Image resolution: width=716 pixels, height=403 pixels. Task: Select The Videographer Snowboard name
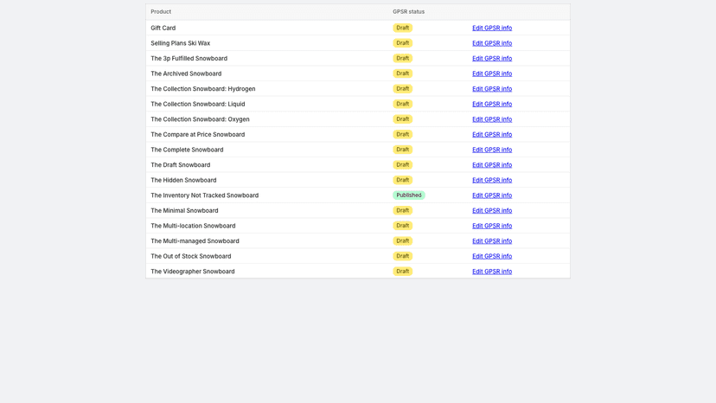(193, 272)
